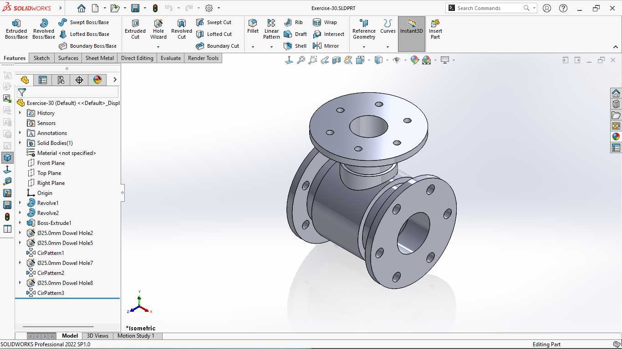Switch to the Sketch tab
The width and height of the screenshot is (622, 349).
point(41,58)
